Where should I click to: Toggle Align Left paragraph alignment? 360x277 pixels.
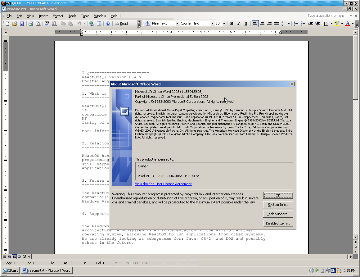pyautogui.click(x=255, y=24)
